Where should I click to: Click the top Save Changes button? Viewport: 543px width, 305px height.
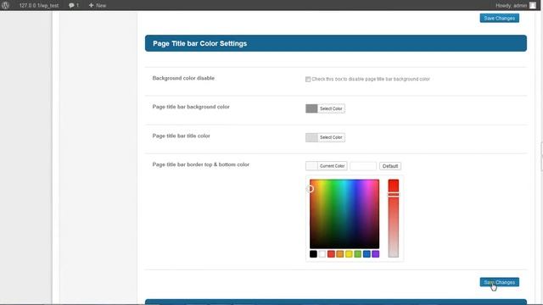coord(500,18)
